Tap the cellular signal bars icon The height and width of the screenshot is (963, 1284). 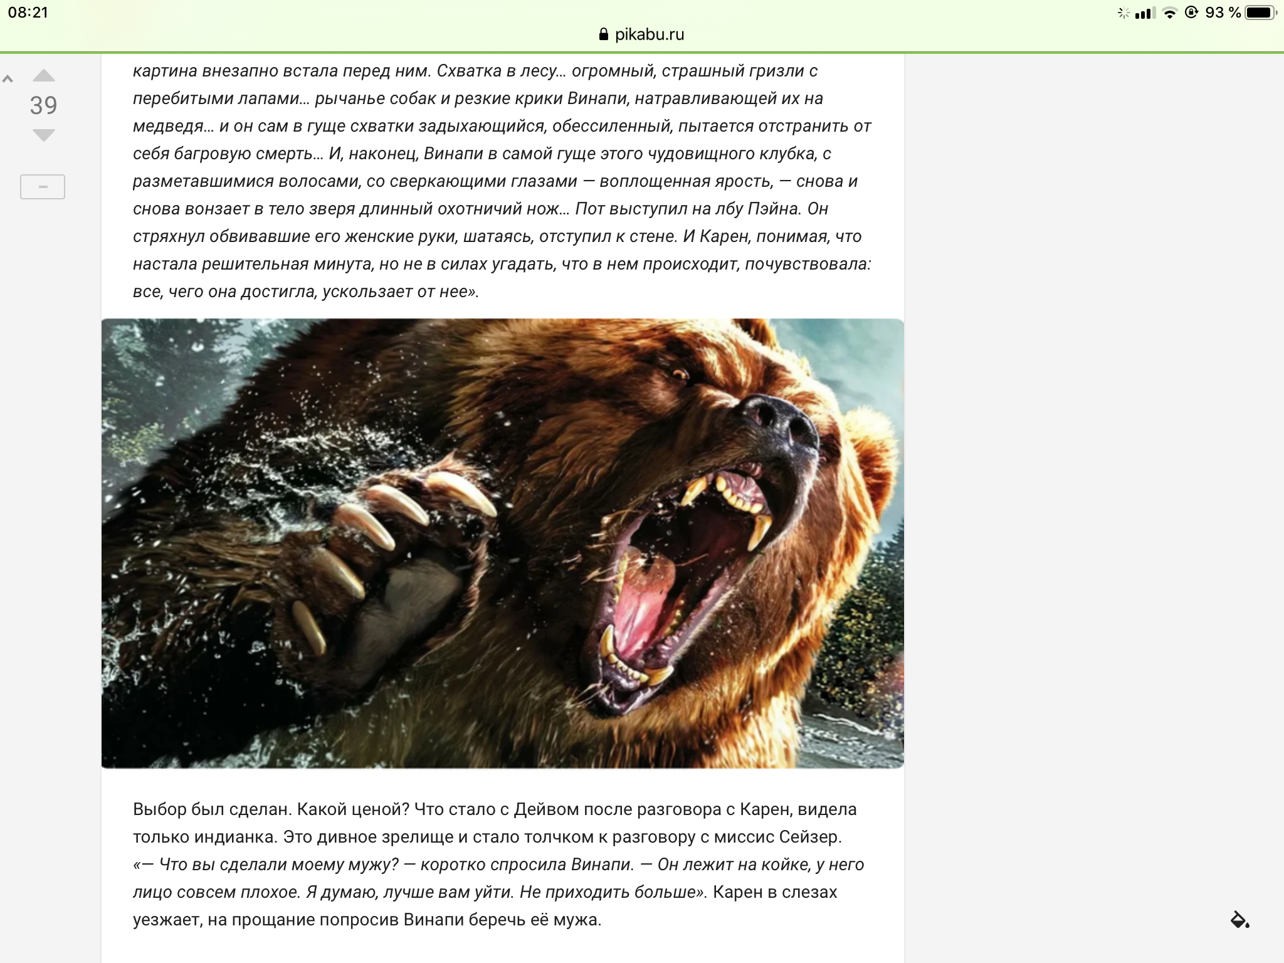(x=1145, y=13)
